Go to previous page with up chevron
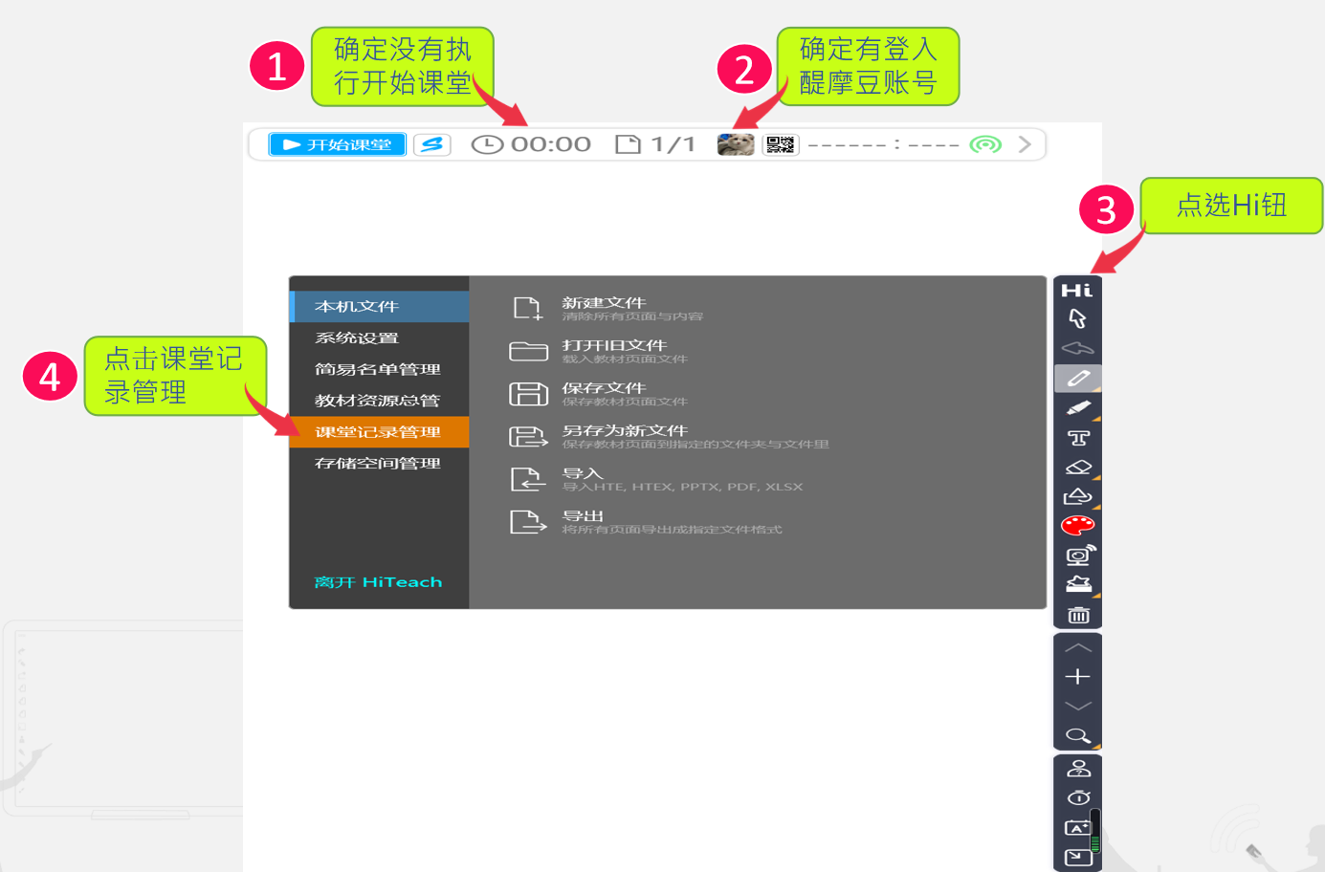Viewport: 1325px width, 872px height. click(x=1078, y=648)
